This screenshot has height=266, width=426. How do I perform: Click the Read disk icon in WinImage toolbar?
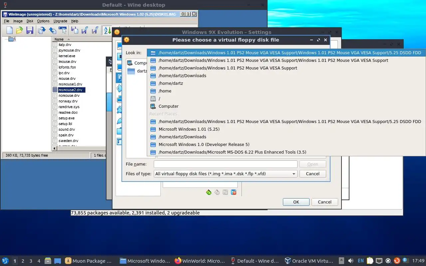42,31
